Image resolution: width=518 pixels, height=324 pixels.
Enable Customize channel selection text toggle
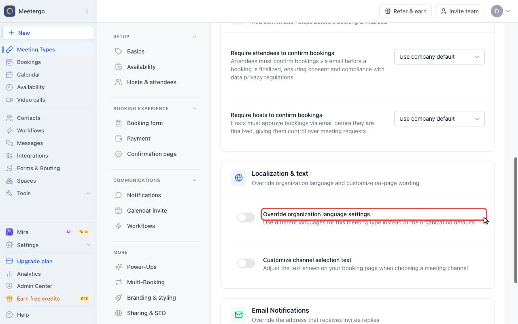click(x=246, y=263)
